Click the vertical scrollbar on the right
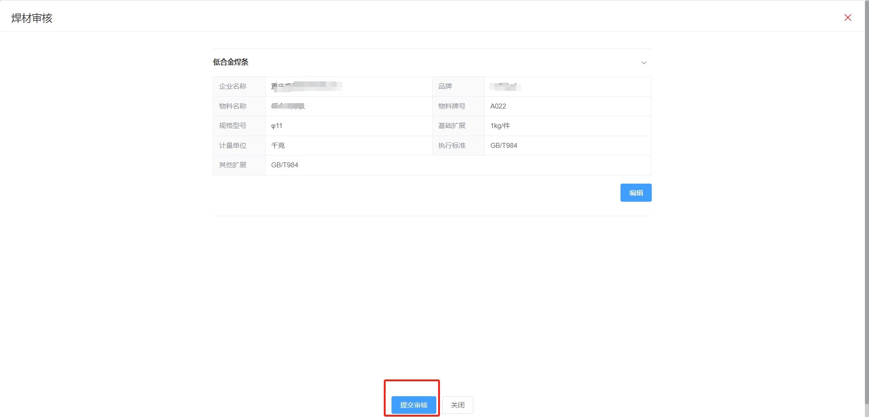 866,204
